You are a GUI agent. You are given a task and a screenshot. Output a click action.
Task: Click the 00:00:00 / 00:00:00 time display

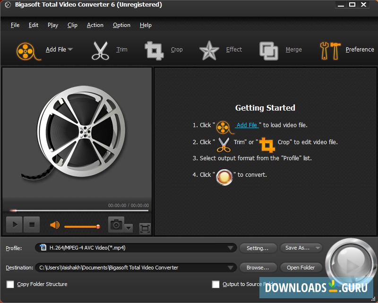128,205
